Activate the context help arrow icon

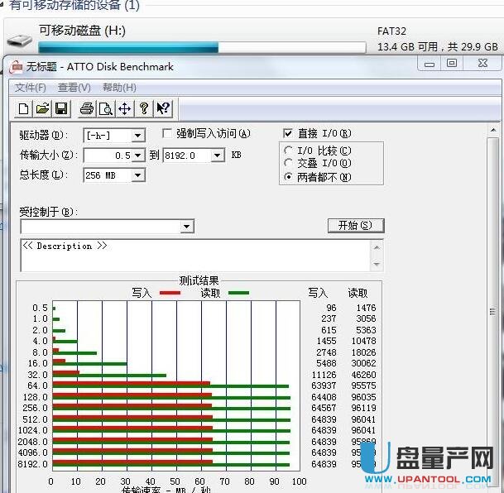[163, 108]
